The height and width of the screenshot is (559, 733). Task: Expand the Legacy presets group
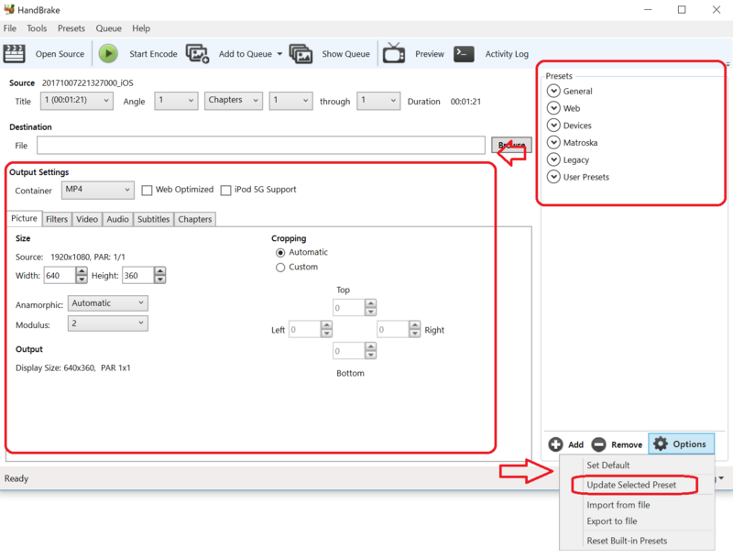[x=553, y=159]
